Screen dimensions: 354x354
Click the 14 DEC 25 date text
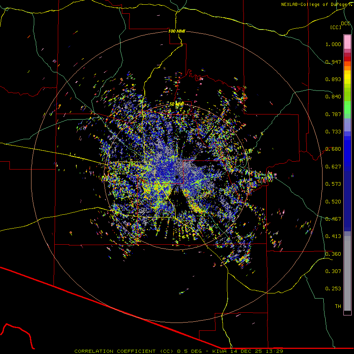[246, 351]
